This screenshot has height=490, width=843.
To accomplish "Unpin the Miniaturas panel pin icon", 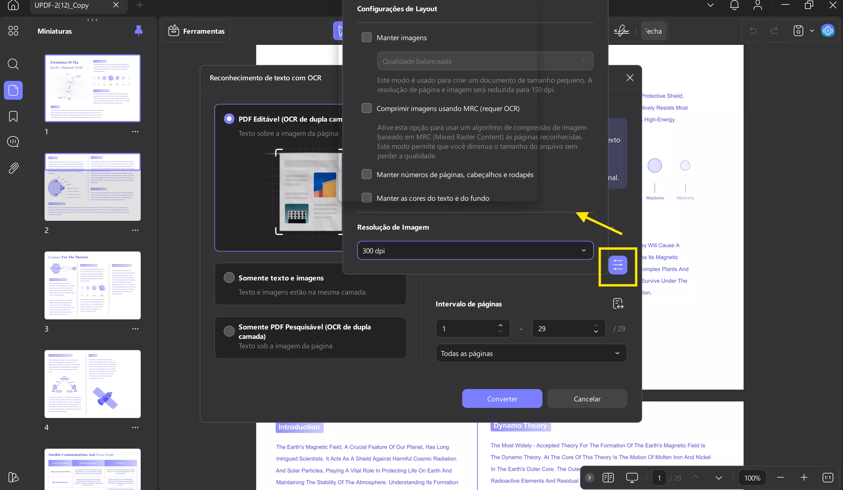I will pyautogui.click(x=138, y=31).
